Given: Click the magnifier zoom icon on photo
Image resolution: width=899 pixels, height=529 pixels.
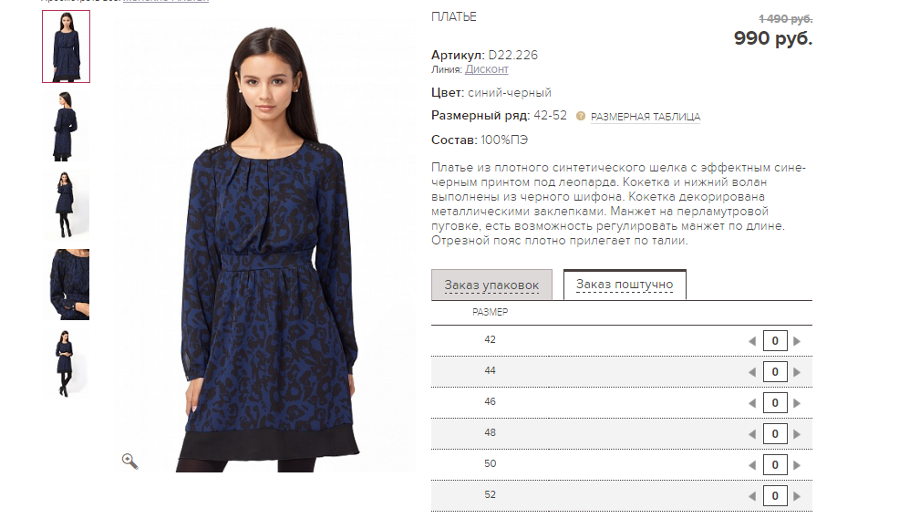Looking at the screenshot, I should (130, 461).
